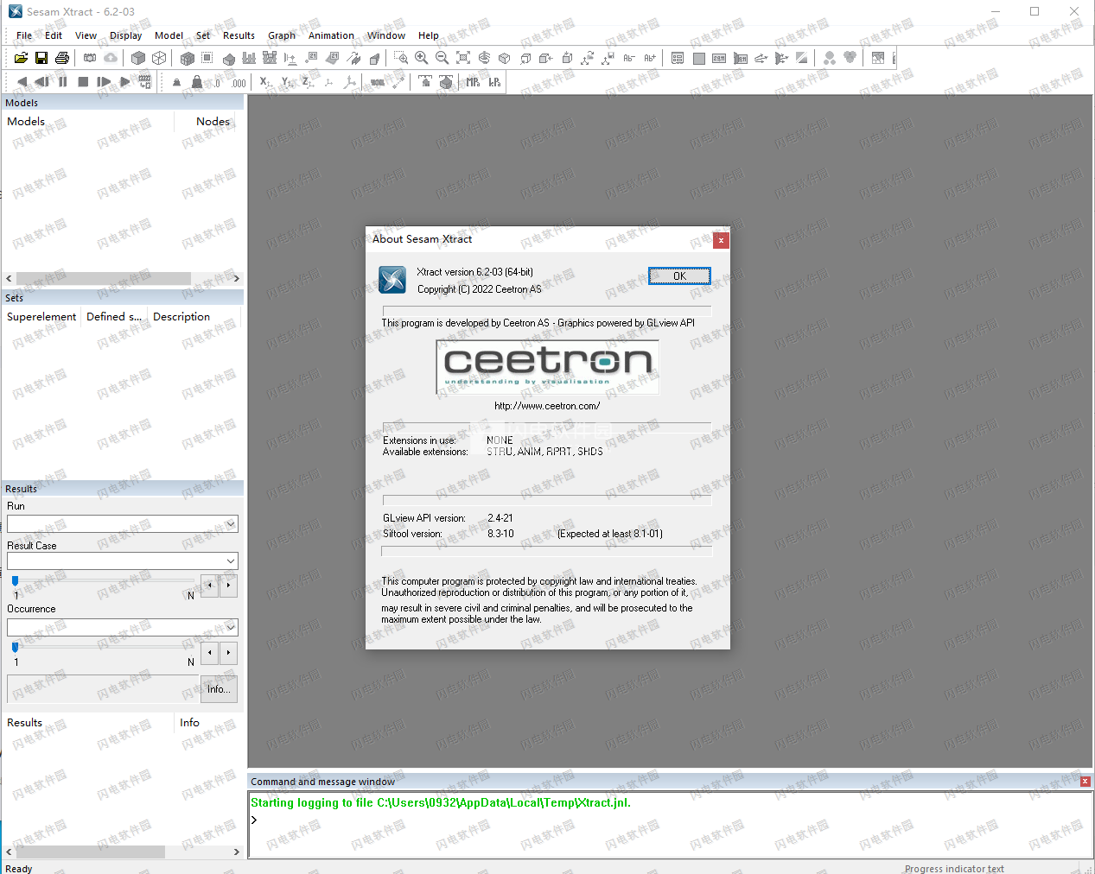Open the Results menu in menu bar
The height and width of the screenshot is (874, 1095).
tap(239, 35)
